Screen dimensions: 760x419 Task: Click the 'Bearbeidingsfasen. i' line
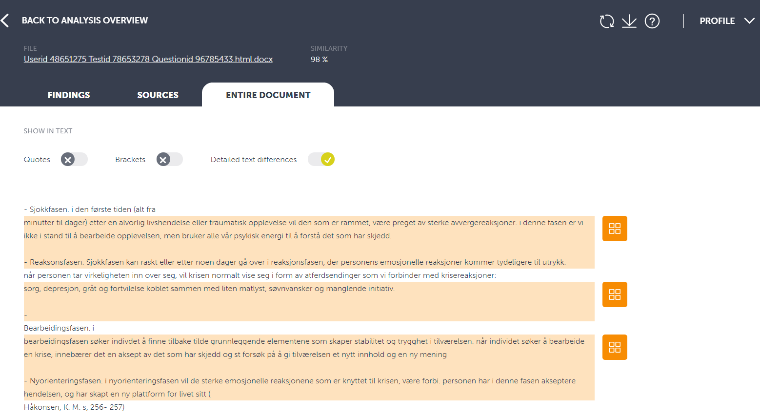(59, 328)
